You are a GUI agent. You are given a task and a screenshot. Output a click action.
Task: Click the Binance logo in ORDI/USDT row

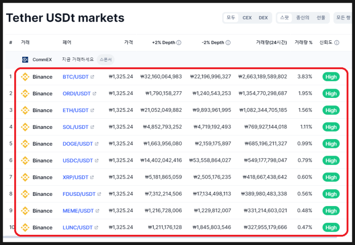[25, 93]
